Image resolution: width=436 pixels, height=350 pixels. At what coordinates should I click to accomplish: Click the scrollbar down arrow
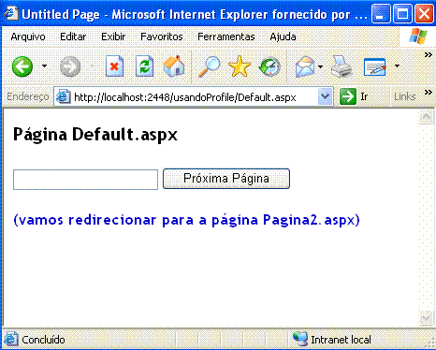(426, 318)
